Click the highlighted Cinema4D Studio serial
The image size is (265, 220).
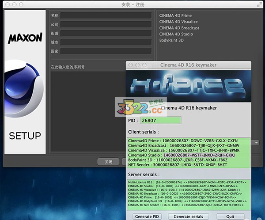click(199, 155)
